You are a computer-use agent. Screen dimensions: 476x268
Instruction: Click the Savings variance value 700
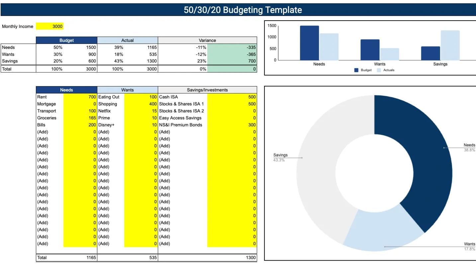[232, 61]
